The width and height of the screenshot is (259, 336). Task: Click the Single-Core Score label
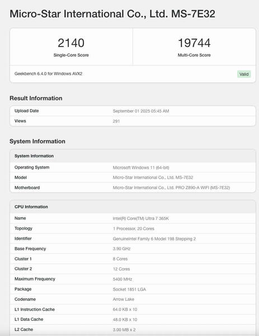71,55
